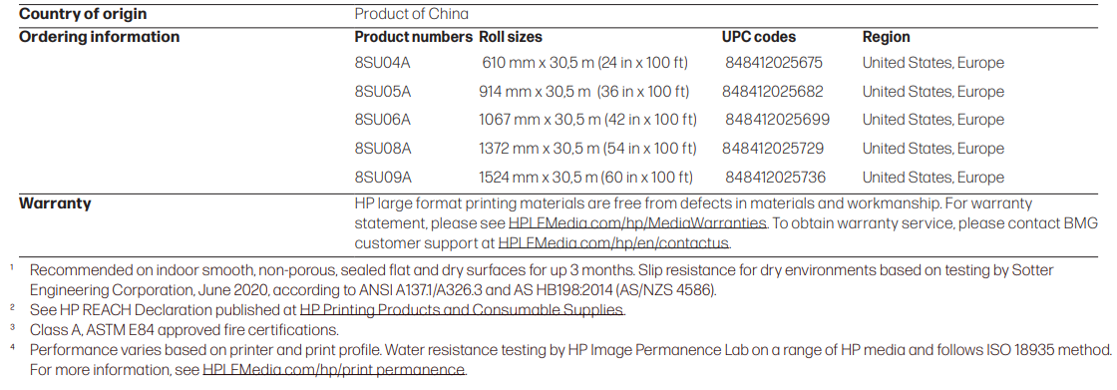Open the HPLFMedia.com/hp/MediaWarranties link
Screen dimensions: 1117x390
[x=637, y=223]
